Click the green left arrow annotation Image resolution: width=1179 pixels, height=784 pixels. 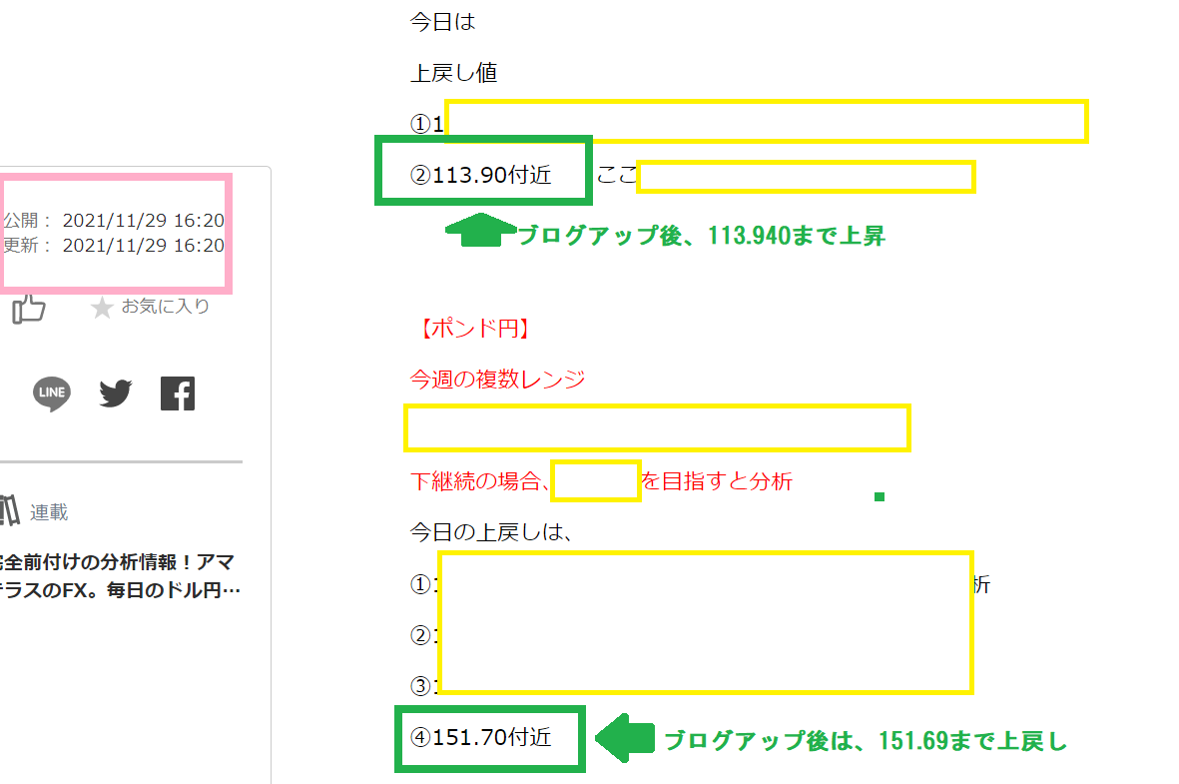click(x=623, y=739)
